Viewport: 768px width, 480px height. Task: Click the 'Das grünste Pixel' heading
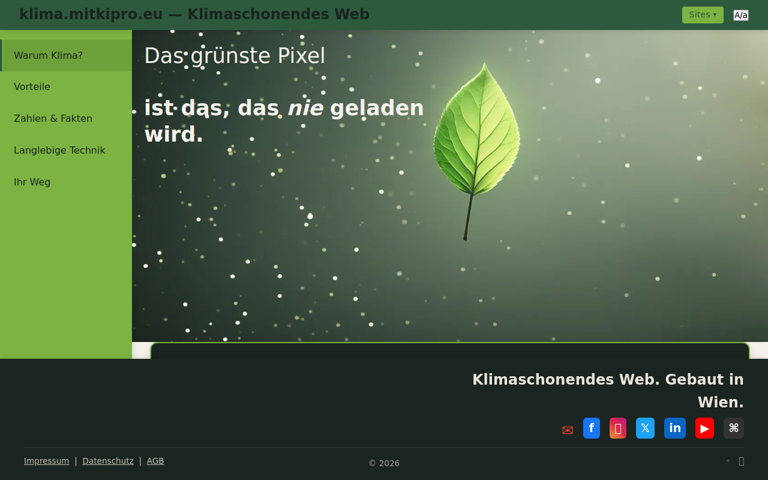(x=235, y=56)
